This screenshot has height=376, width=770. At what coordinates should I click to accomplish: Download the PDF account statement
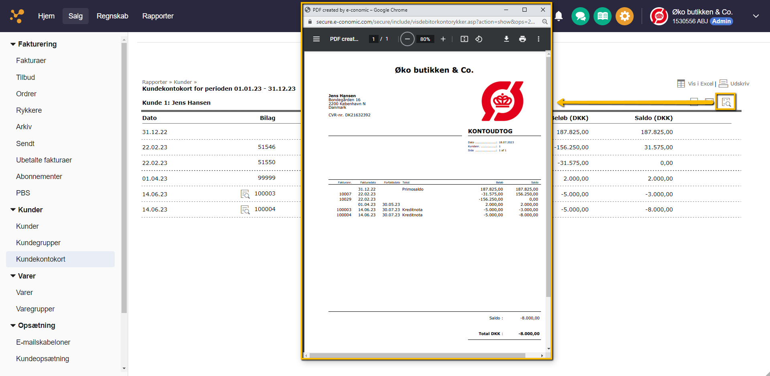506,39
